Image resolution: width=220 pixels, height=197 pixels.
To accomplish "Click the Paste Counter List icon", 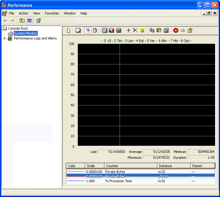I will [x=159, y=31].
